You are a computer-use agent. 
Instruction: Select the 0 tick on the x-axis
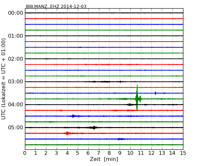tap(25, 153)
